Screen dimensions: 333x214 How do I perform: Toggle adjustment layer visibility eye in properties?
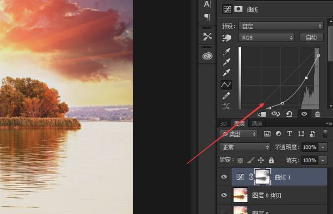tap(304, 114)
